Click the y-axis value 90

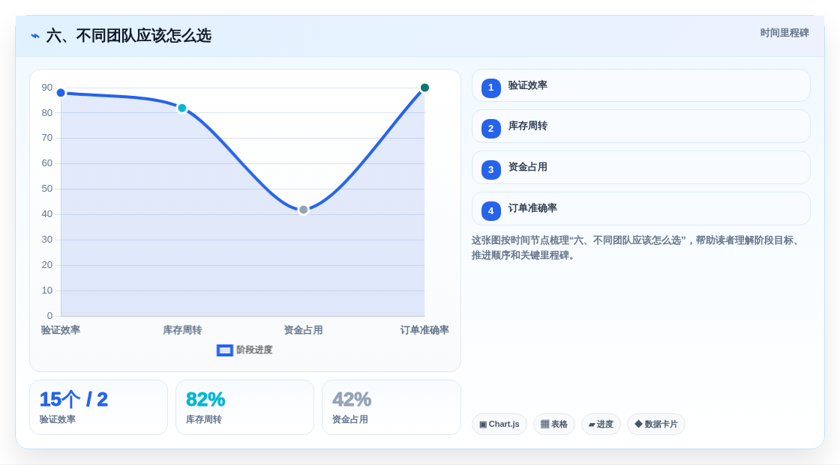click(47, 88)
